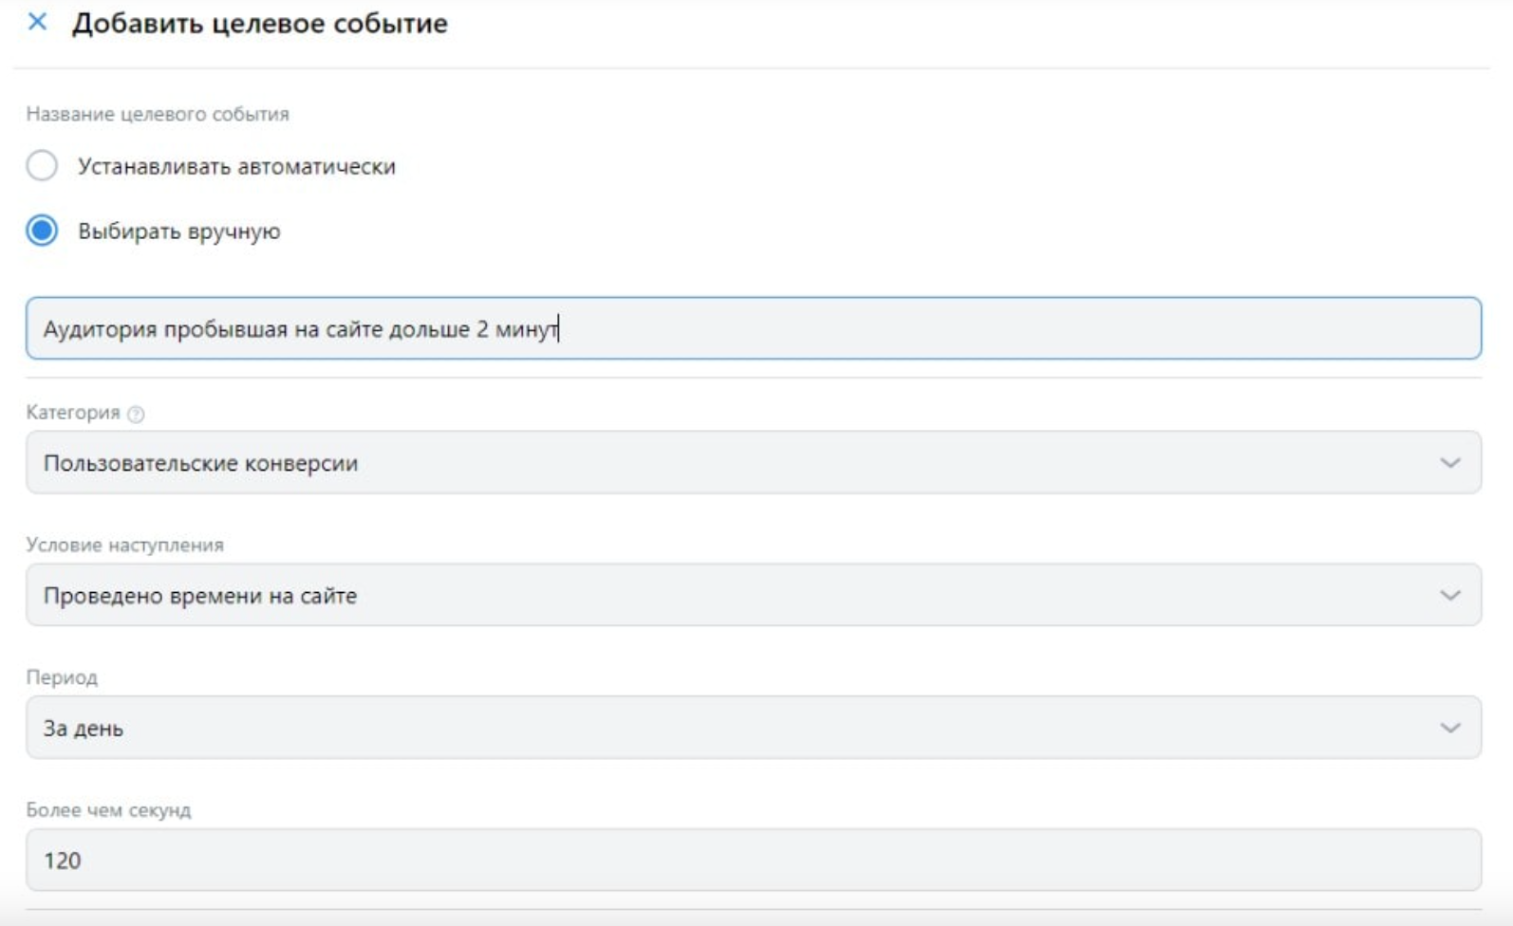This screenshot has width=1513, height=926.
Task: Click the Добавить целевое событие heading
Action: tap(259, 23)
